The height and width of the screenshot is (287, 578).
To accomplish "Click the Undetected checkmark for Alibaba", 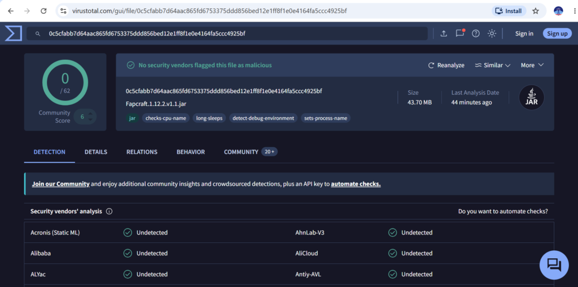I will 128,254.
